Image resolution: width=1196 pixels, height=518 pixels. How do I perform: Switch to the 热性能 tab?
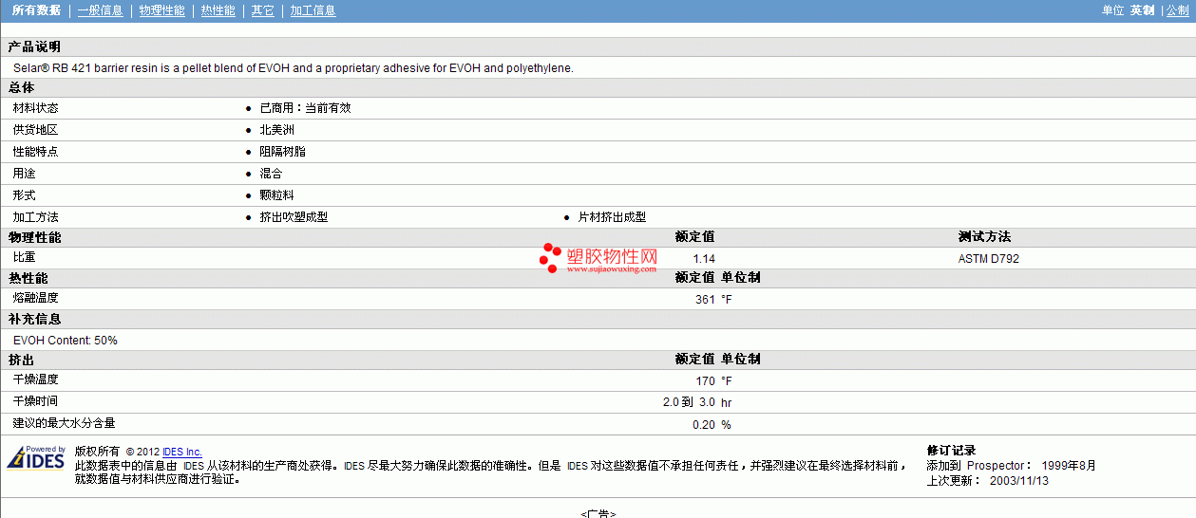218,10
